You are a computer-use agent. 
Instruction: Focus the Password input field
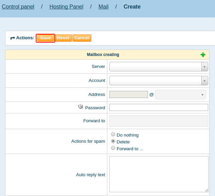pos(158,108)
